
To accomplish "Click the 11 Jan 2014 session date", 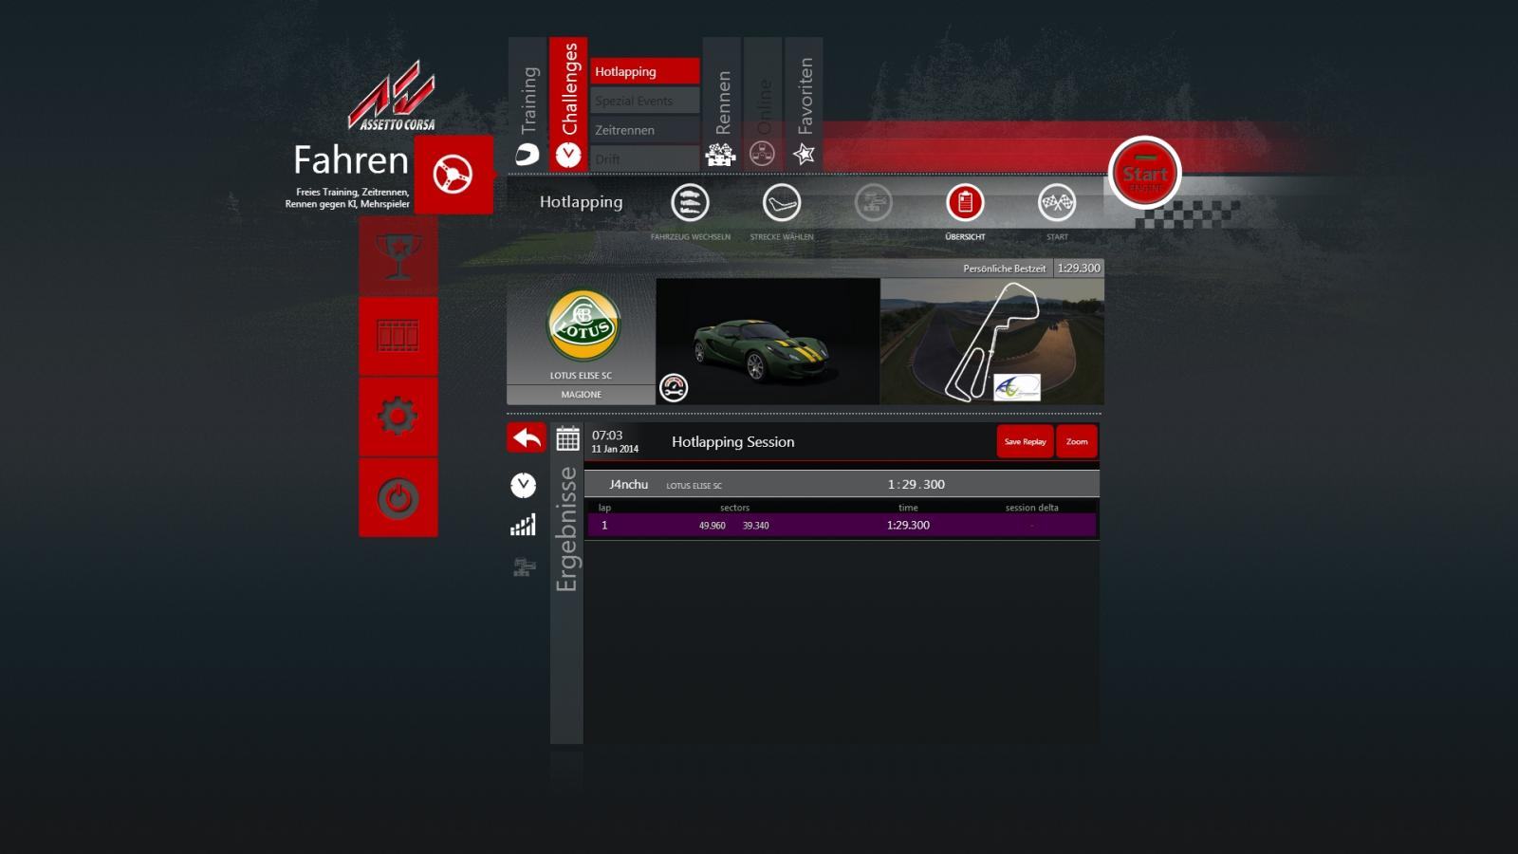I will 615,449.
